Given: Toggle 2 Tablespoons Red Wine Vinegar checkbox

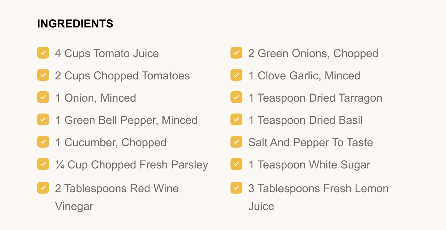Looking at the screenshot, I should pos(43,188).
